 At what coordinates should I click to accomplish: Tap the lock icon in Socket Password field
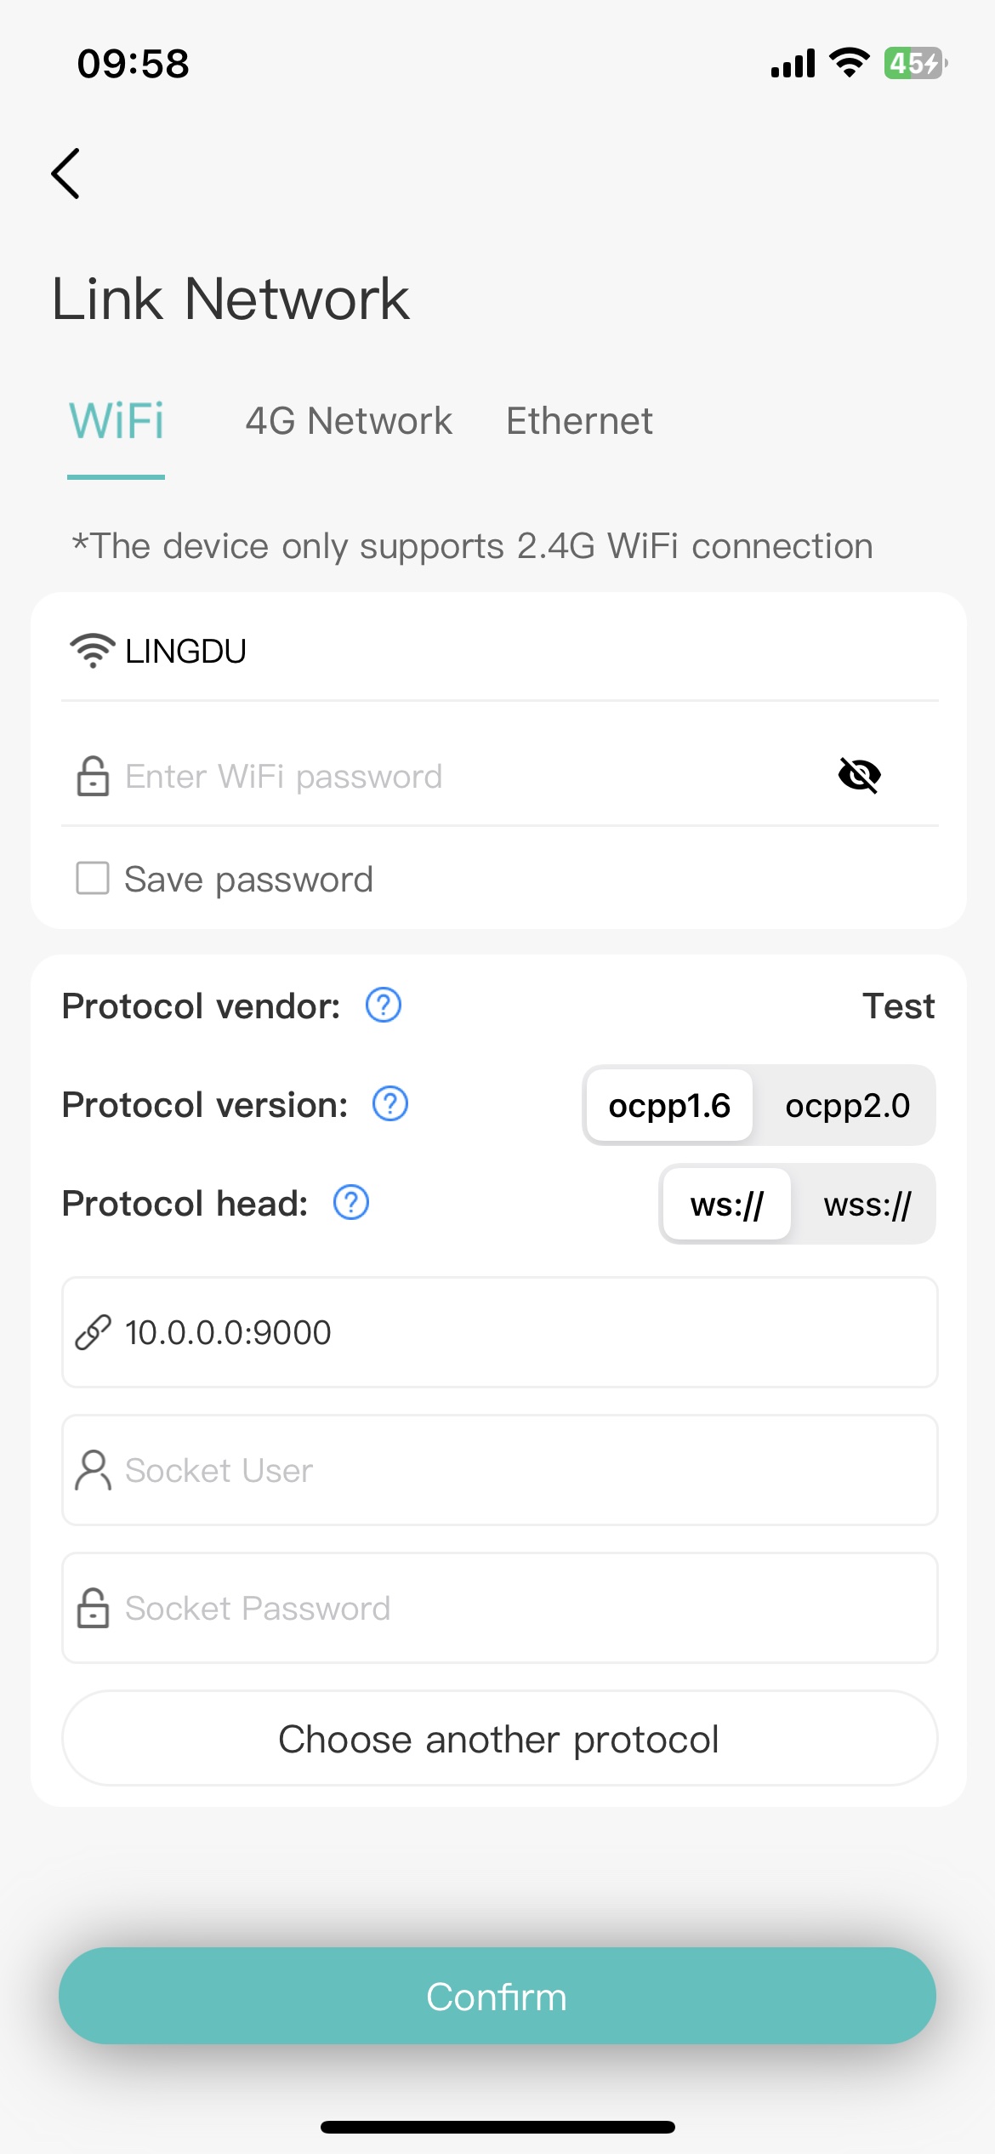(x=93, y=1608)
